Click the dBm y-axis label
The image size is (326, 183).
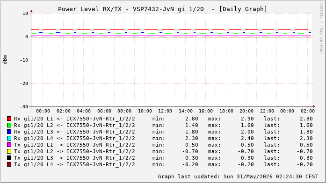(5, 60)
